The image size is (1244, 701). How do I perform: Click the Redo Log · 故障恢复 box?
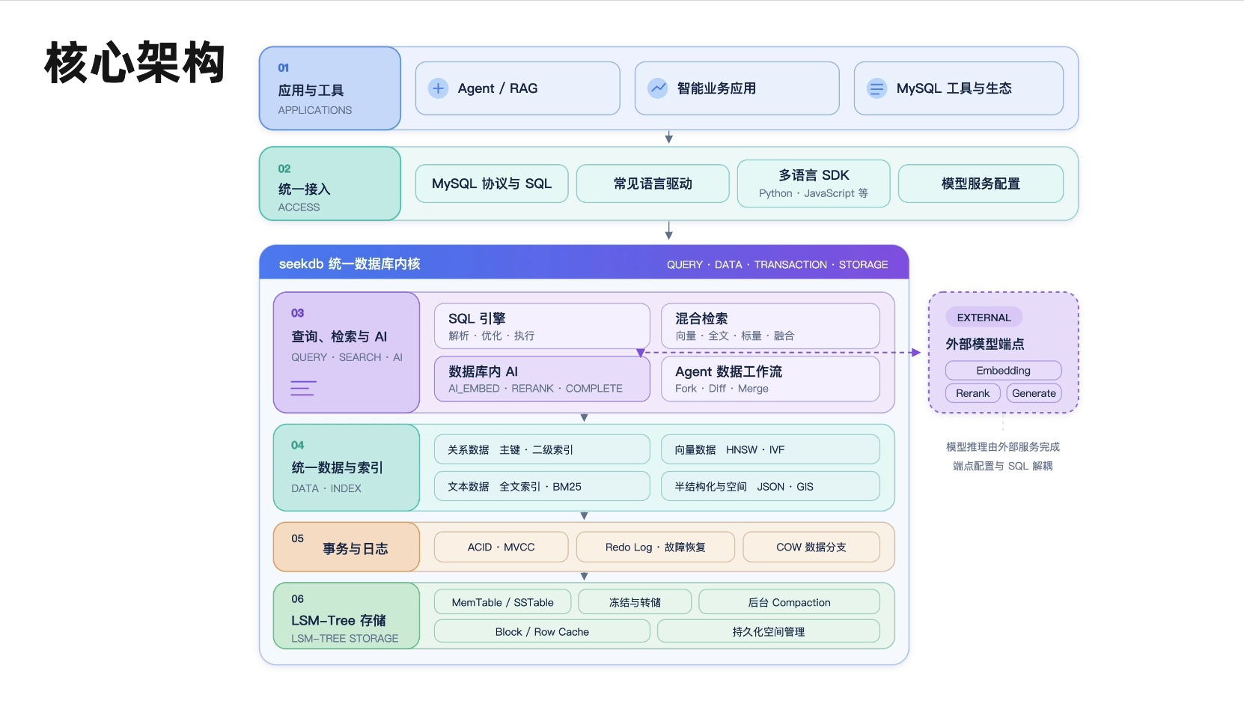(x=656, y=547)
